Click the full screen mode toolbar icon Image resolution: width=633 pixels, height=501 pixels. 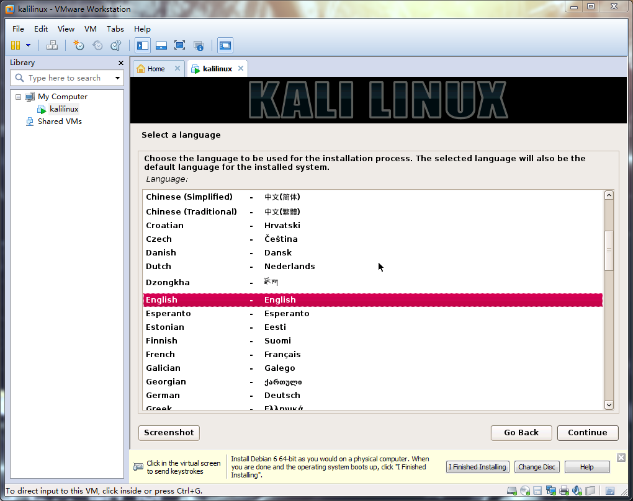pos(179,45)
